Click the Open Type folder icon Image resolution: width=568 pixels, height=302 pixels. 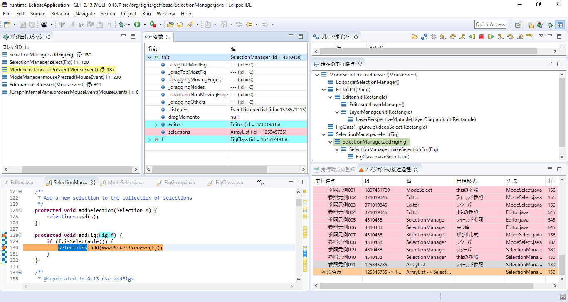[170, 24]
